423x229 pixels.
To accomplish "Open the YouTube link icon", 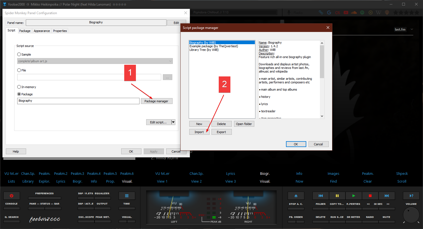I will point(346,13).
